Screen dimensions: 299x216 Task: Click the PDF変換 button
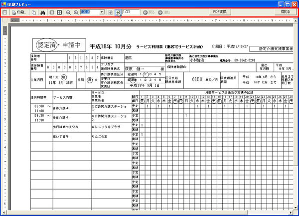pos(220,12)
